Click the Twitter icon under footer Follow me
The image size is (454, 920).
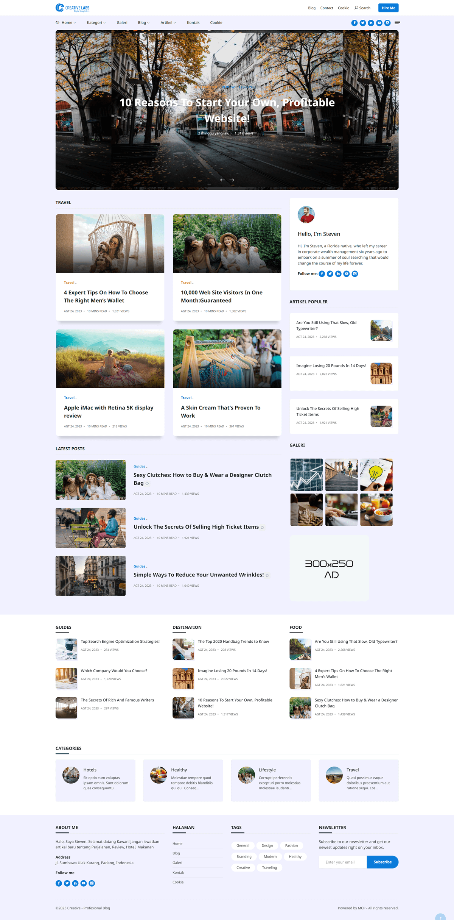(x=67, y=883)
